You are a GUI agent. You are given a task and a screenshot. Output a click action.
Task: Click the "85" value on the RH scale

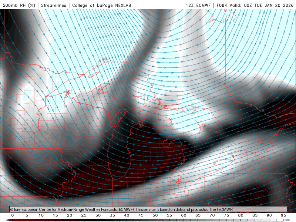tap(255, 215)
